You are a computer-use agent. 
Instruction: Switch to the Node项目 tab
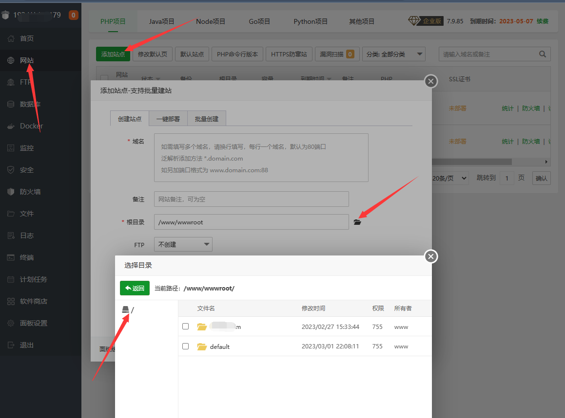click(x=211, y=21)
